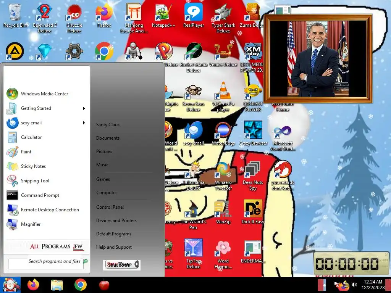Launch WinZip desktop shortcut

coord(223,213)
